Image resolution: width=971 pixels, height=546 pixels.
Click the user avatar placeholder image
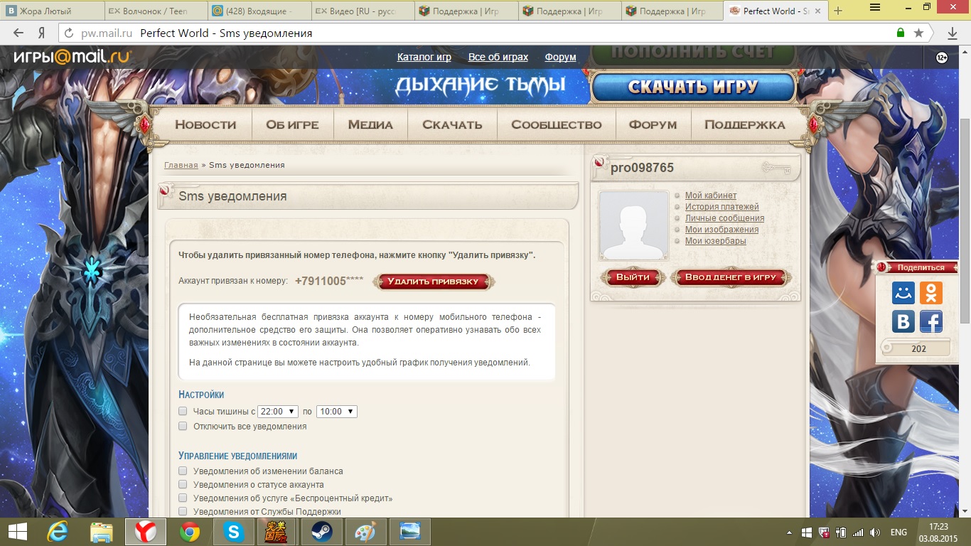click(634, 225)
